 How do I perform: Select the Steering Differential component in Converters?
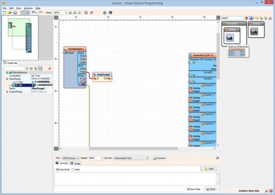[230, 37]
